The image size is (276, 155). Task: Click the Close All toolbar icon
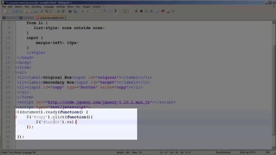coord(31,12)
